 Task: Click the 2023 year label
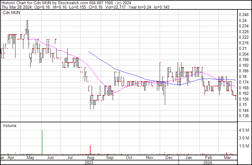point(89,162)
